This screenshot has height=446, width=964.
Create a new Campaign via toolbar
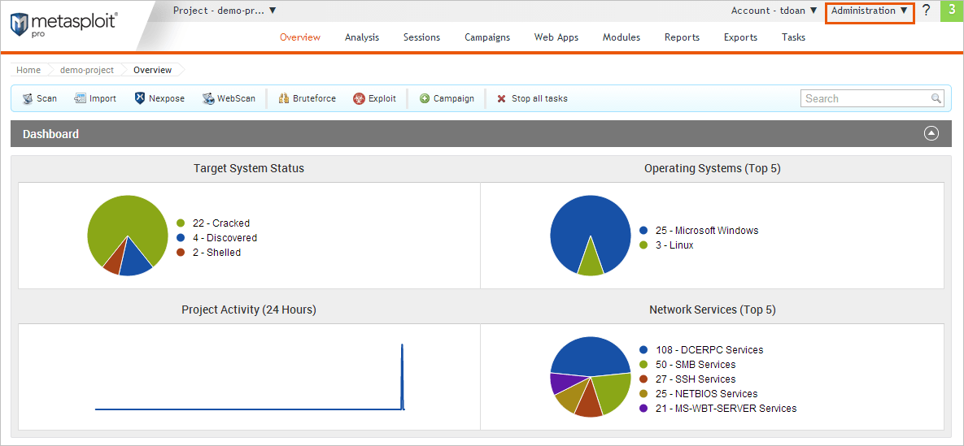click(425, 98)
